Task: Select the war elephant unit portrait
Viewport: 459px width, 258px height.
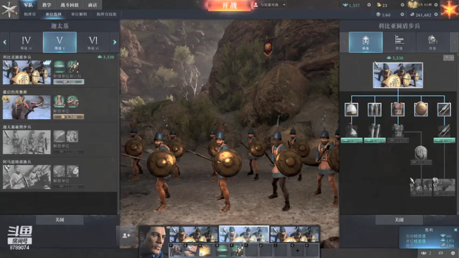Action: 26,107
